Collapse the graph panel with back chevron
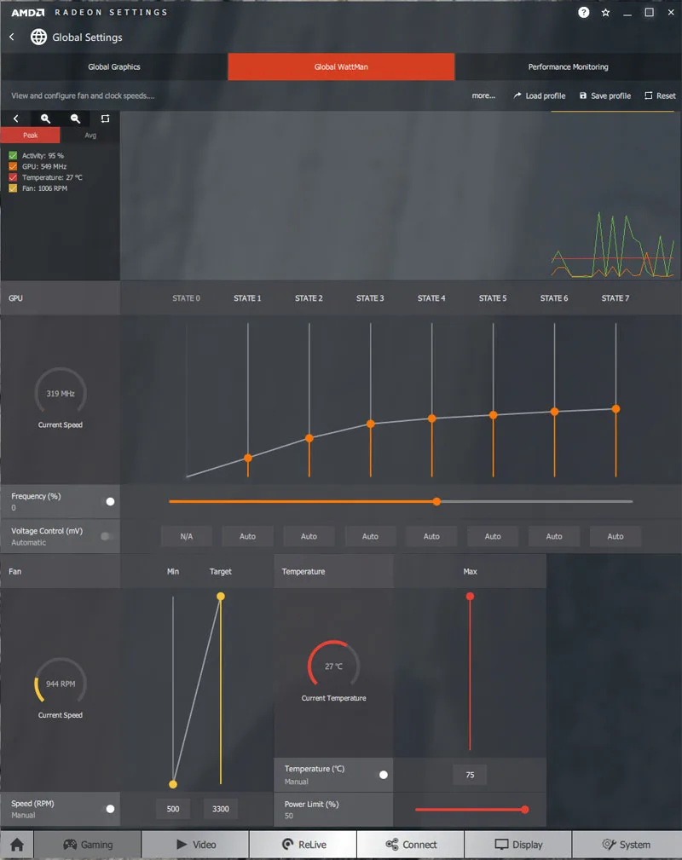This screenshot has width=682, height=860. pos(16,118)
